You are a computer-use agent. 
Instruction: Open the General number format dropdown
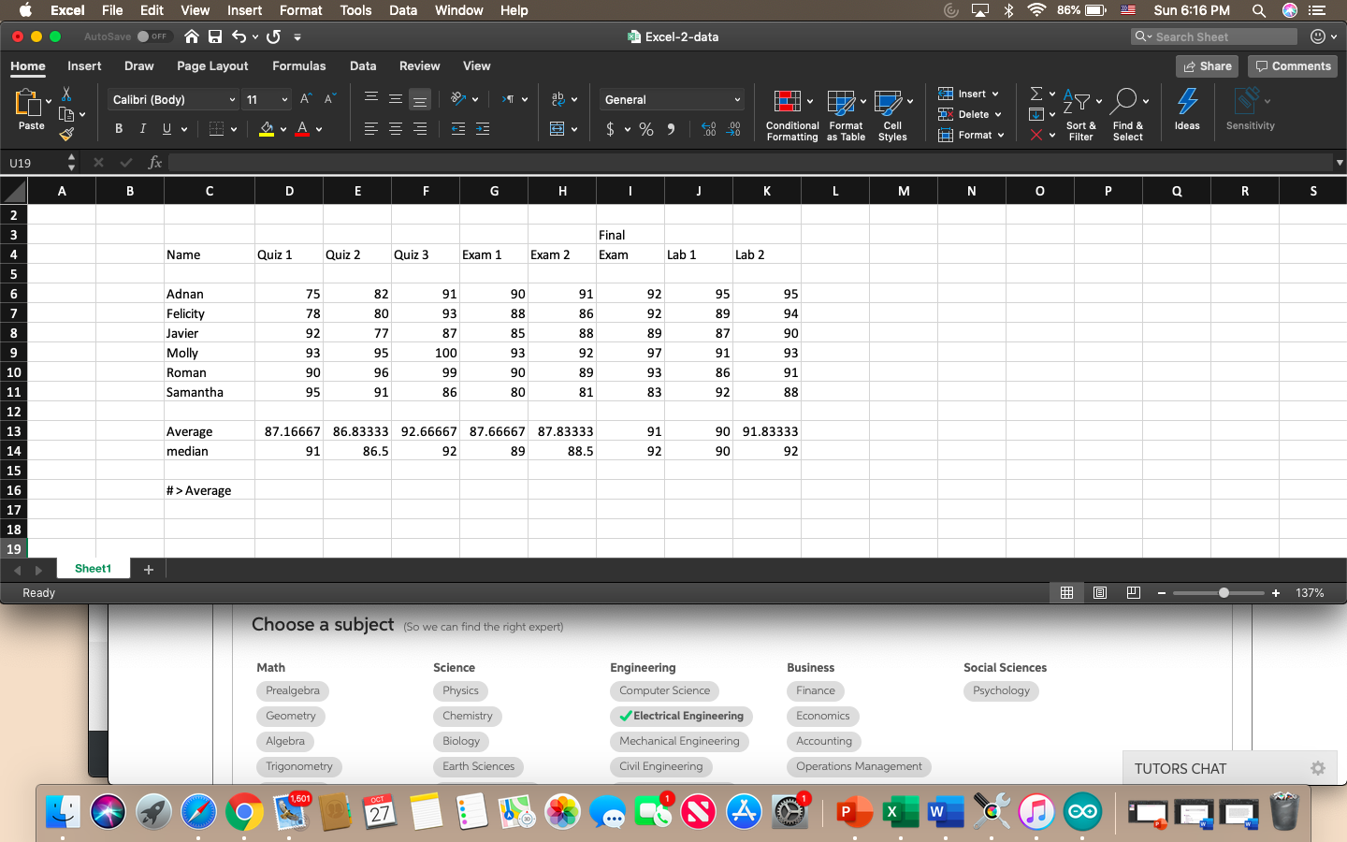[671, 99]
